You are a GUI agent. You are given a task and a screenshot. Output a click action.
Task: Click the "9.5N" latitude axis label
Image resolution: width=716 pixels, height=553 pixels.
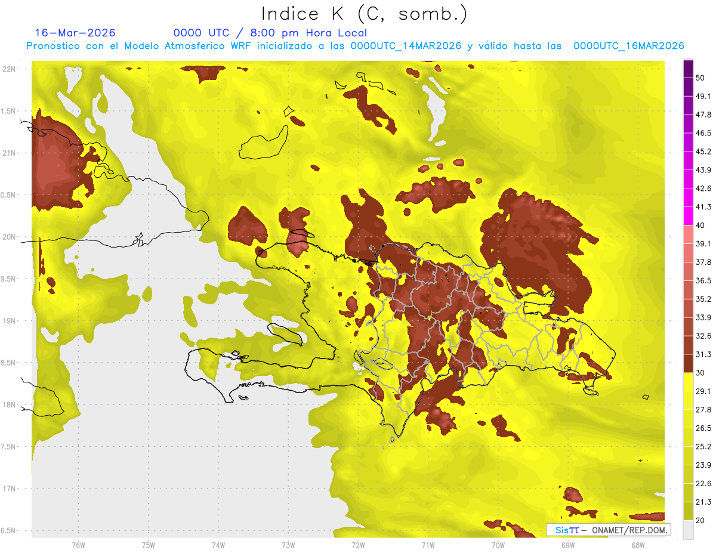(8, 279)
